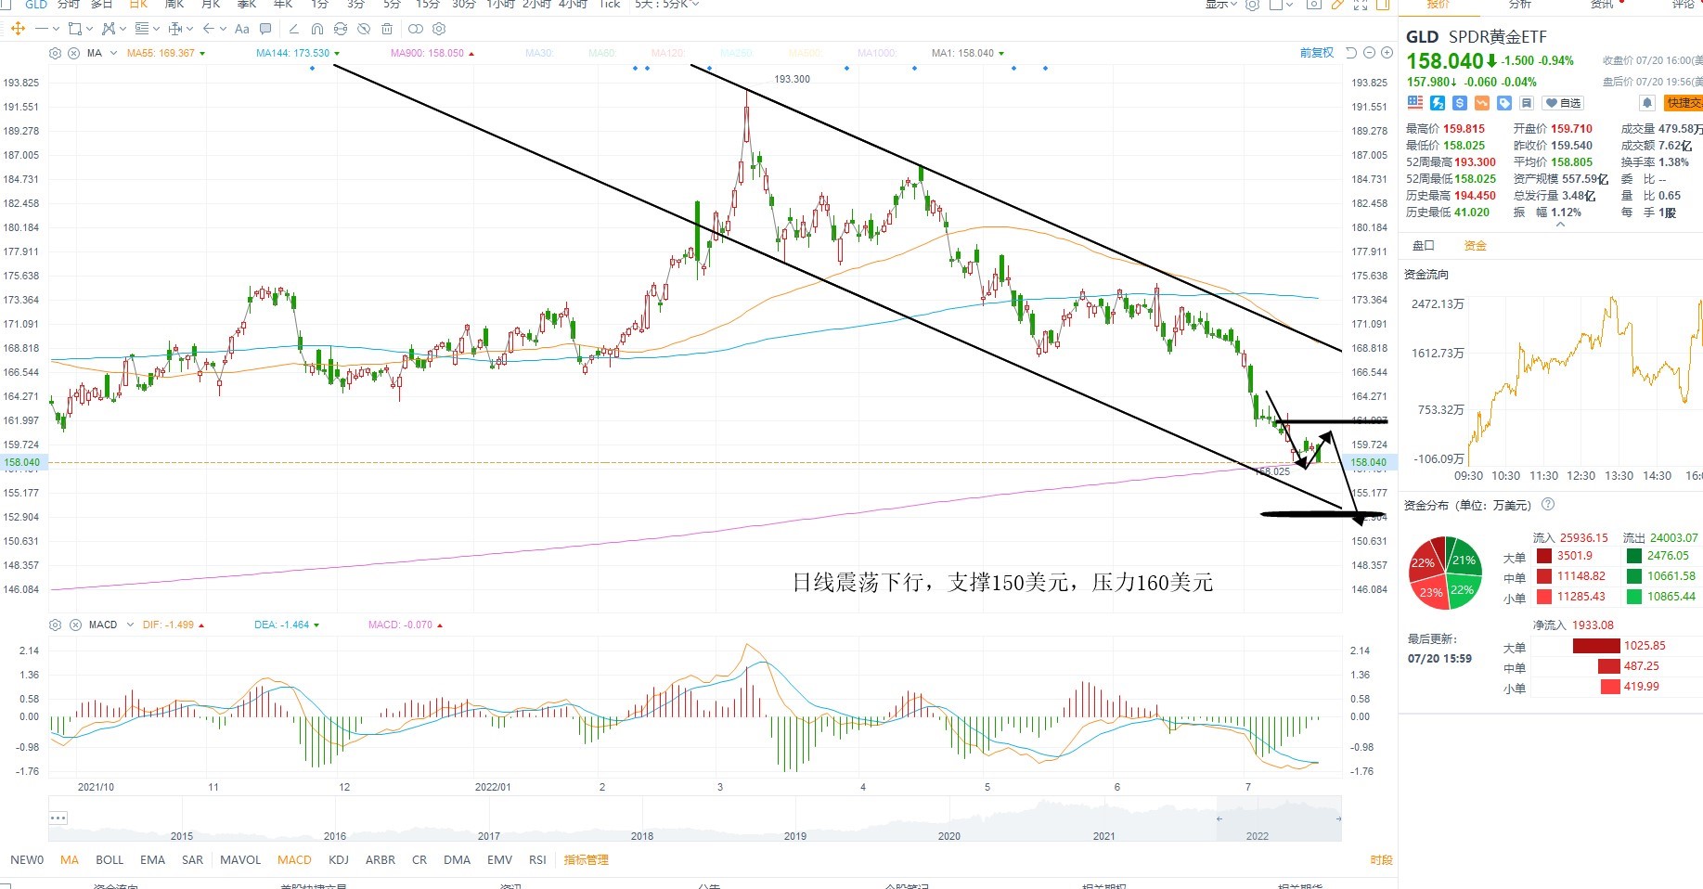Open the MA indicator type dropdown
This screenshot has width=1703, height=889.
(x=113, y=53)
